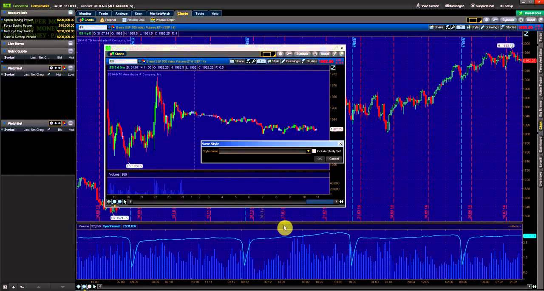Click Share in floating chart window
The height and width of the screenshot is (291, 544).
point(237,62)
